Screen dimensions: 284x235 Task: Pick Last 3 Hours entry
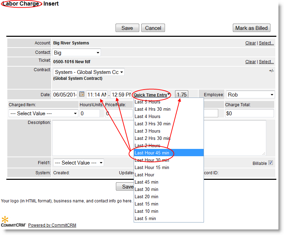(x=148, y=131)
